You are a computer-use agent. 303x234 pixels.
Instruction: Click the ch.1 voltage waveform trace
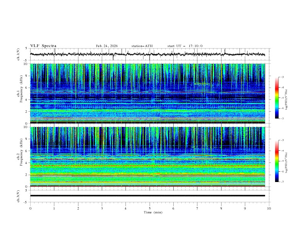pos(147,54)
